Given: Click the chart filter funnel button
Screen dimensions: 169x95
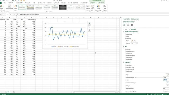Looking at the screenshot, I should [x=90, y=30].
